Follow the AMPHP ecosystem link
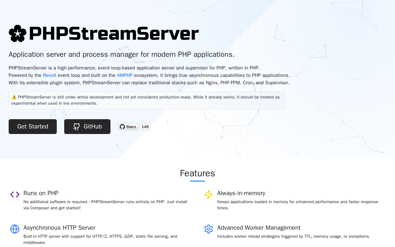395x247 pixels. point(125,75)
